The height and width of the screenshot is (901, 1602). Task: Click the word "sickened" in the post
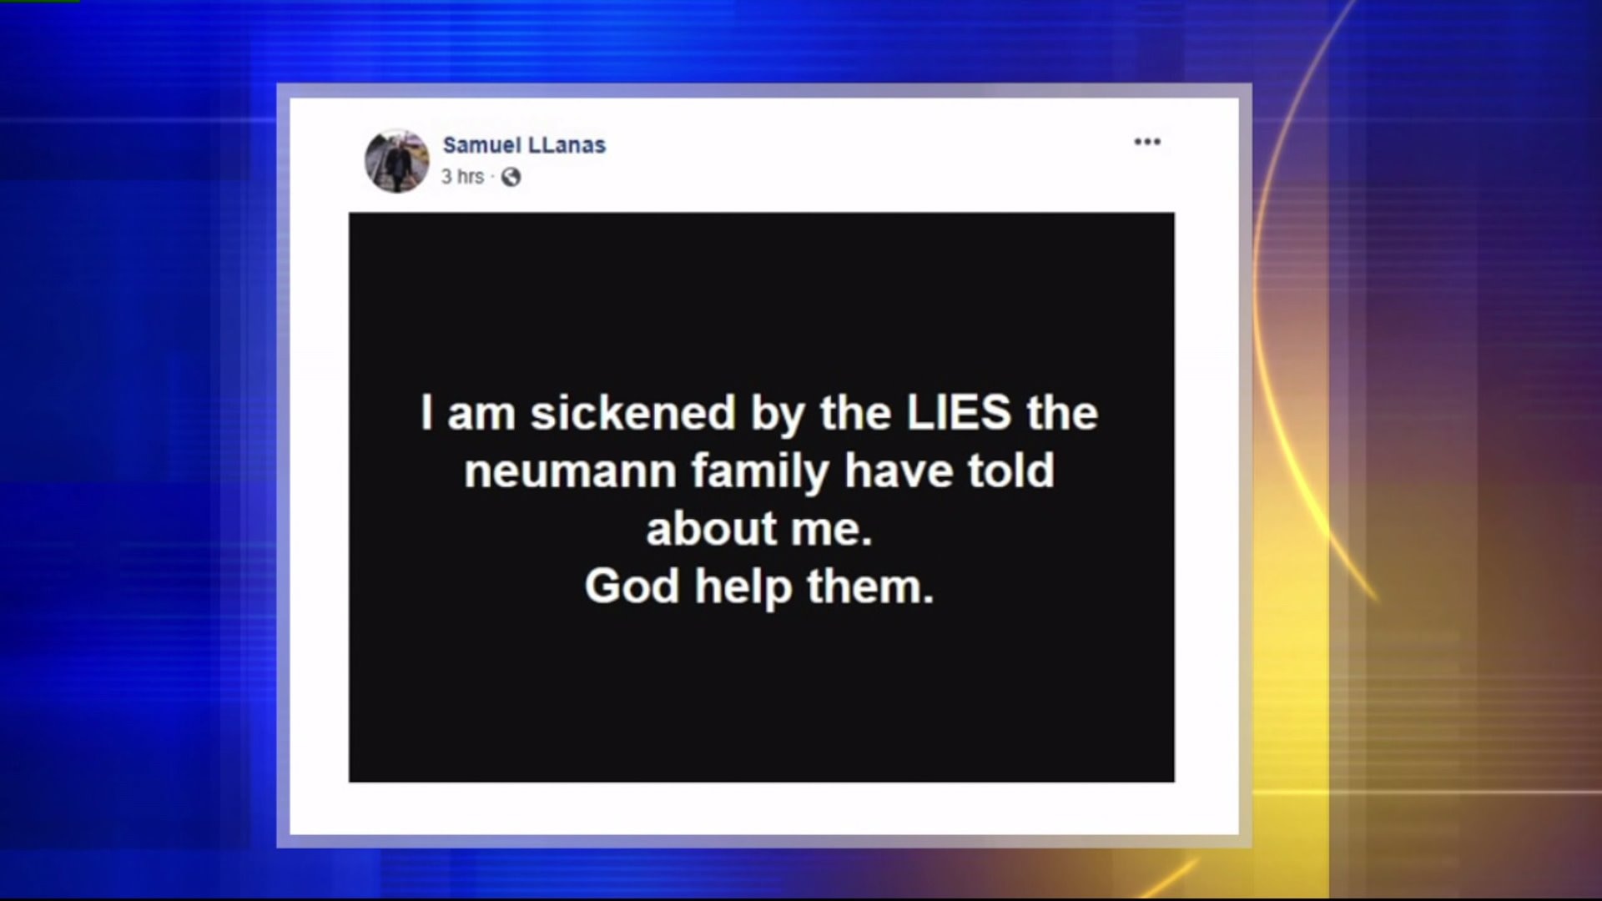tap(633, 413)
